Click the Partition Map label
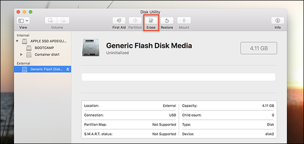 [x=95, y=125]
